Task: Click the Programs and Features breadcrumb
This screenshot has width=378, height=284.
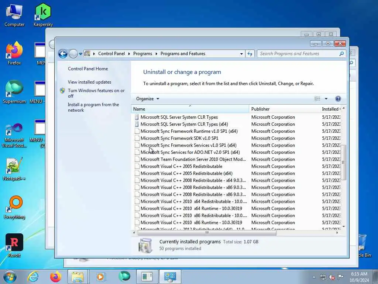Action: pos(183,54)
